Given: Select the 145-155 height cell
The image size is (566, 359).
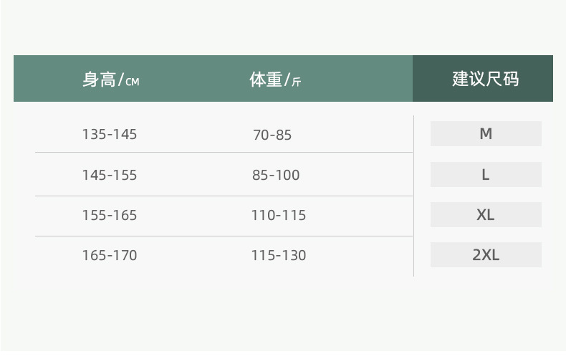Looking at the screenshot, I should (110, 176).
